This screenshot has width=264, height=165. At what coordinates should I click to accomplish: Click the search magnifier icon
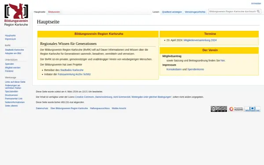(258, 11)
